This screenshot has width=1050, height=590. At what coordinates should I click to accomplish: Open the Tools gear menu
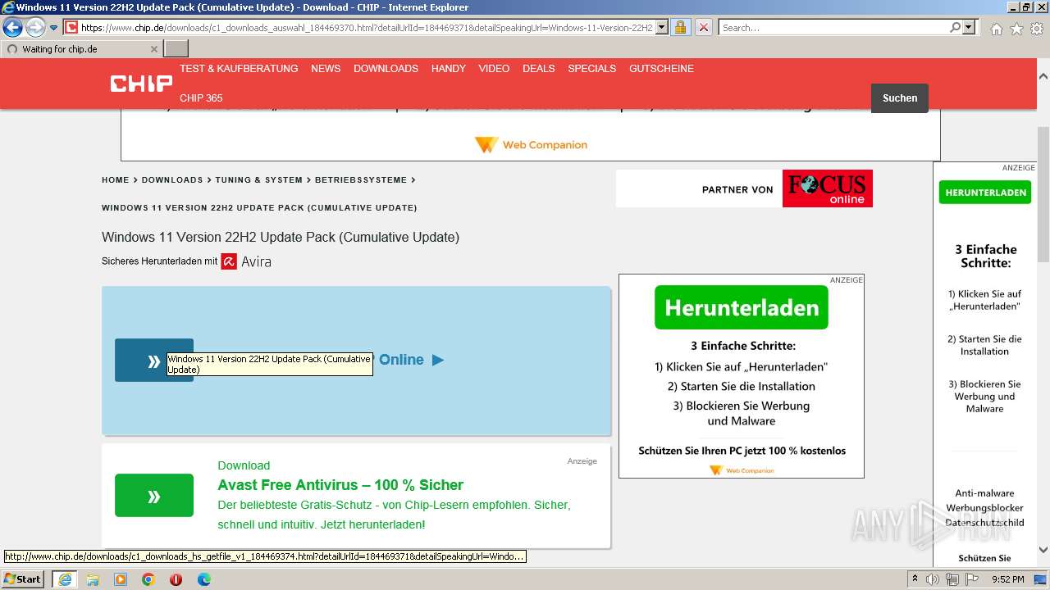pyautogui.click(x=1036, y=29)
